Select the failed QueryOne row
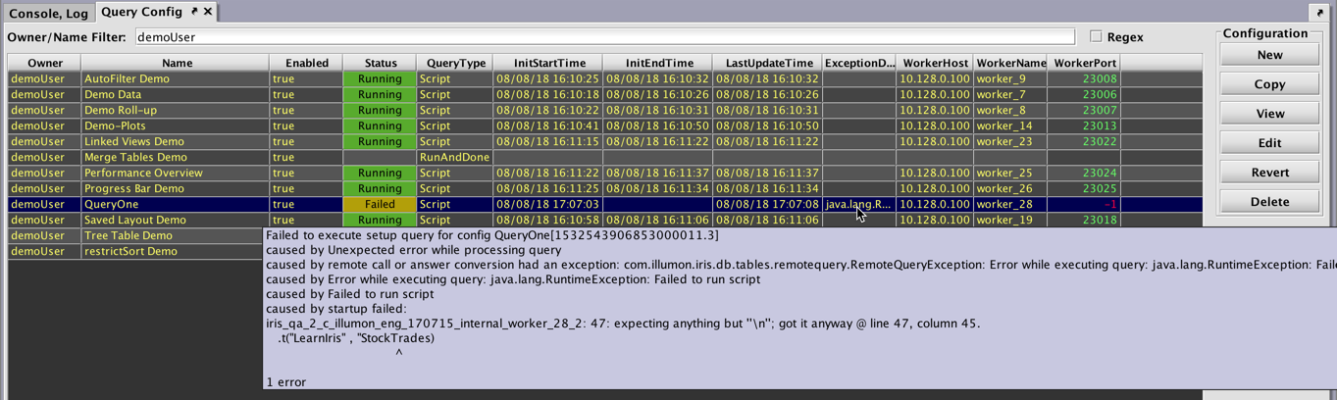The height and width of the screenshot is (400, 1337). [x=177, y=204]
